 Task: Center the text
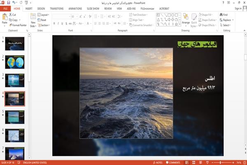tap(100, 24)
